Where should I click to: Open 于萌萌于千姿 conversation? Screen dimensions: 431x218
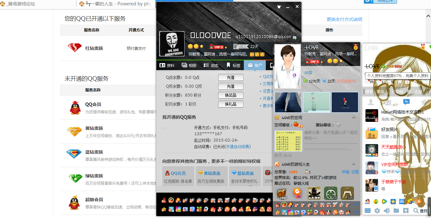click(x=396, y=185)
